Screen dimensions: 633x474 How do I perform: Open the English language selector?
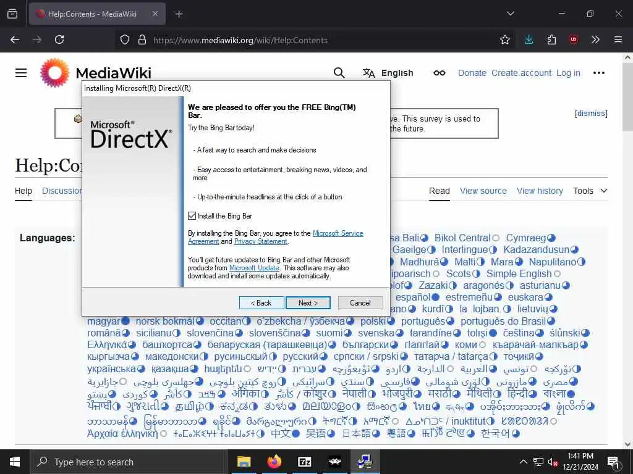pyautogui.click(x=388, y=73)
